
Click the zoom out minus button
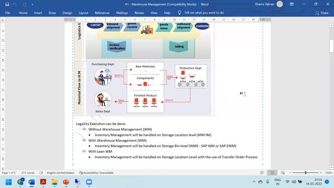pos(290,173)
